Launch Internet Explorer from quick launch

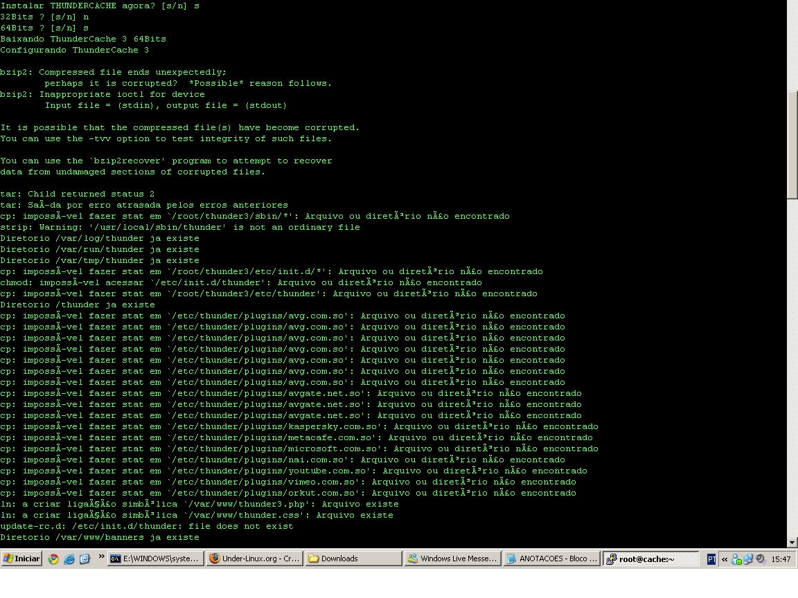pyautogui.click(x=69, y=559)
